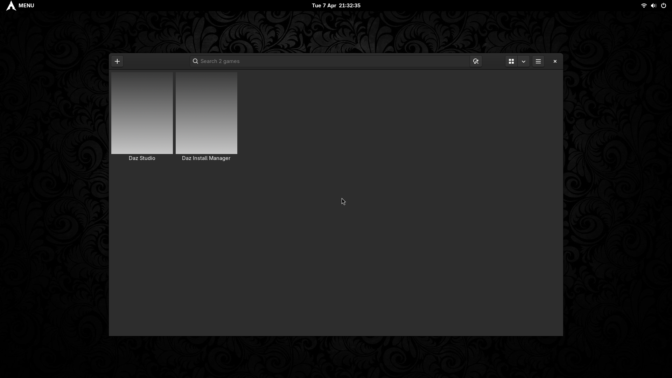Click the magnifier icon in search field
Screen dimensions: 672x378
[195, 61]
